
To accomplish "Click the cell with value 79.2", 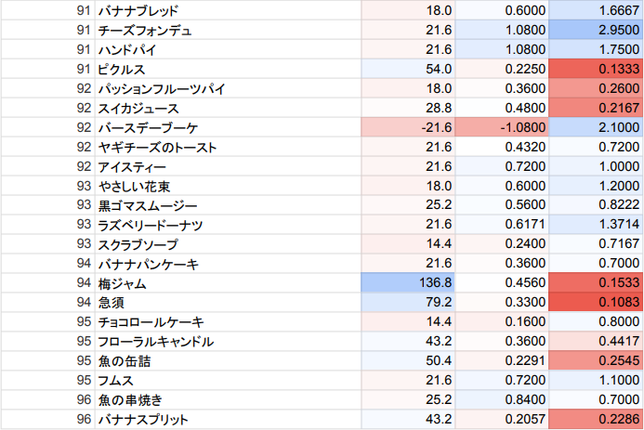I will 409,303.
